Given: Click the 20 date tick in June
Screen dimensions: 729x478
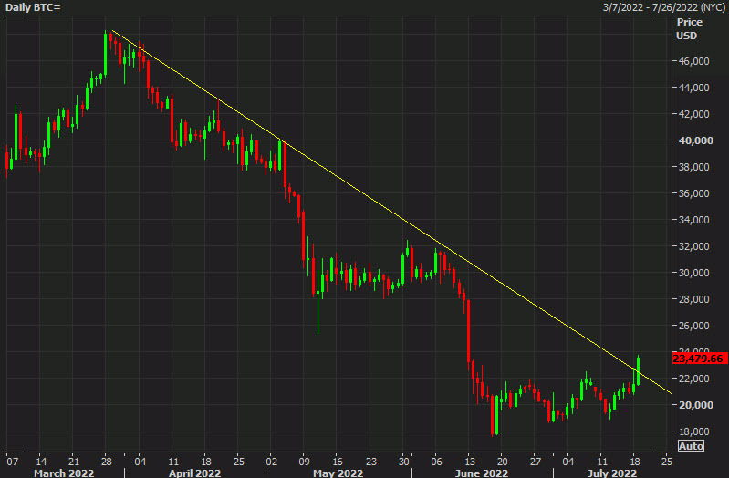Looking at the screenshot, I should click(502, 462).
